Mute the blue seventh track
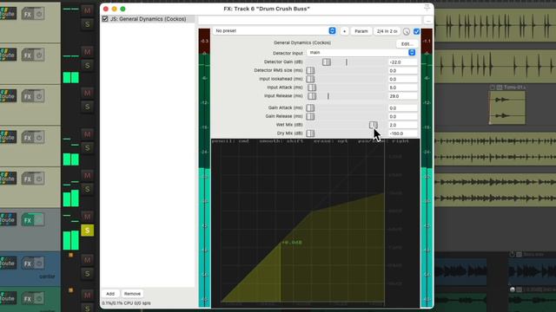 click(87, 260)
